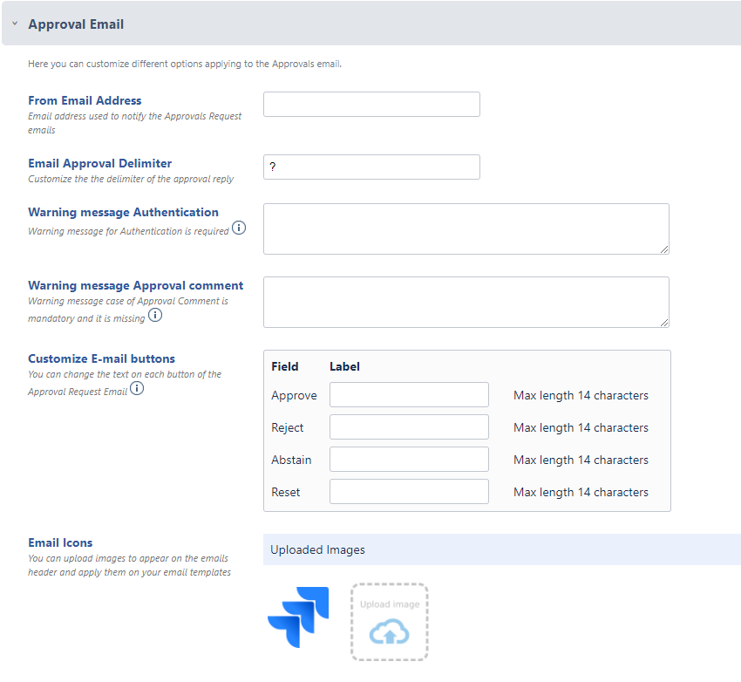Focus the Reset button label field
The width and height of the screenshot is (741, 682).
pyautogui.click(x=409, y=492)
